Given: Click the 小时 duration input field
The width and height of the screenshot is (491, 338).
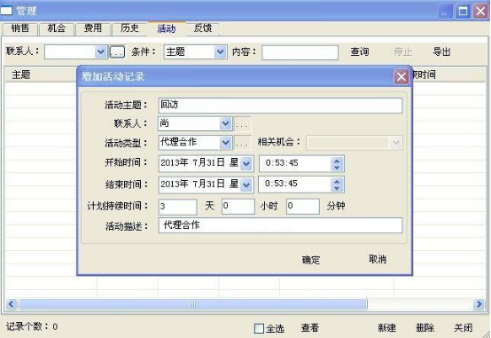Looking at the screenshot, I should pos(238,207).
